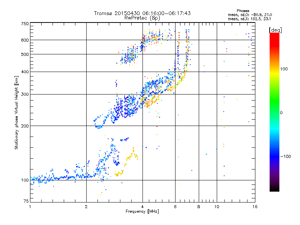
Task: Click the 'mean, sd,X: 102.3, 23.1' line
Action: [249, 19]
